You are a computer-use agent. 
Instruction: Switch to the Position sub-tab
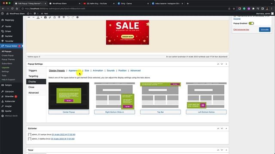coord(122,71)
